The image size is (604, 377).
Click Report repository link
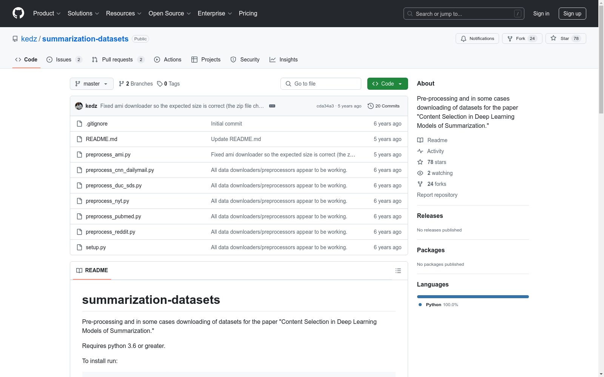pos(437,195)
